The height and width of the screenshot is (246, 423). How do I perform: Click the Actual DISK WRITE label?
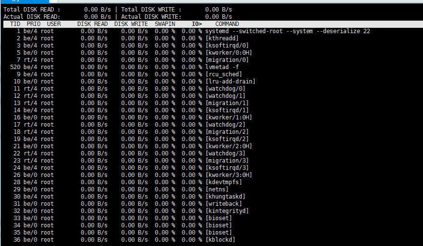151,17
